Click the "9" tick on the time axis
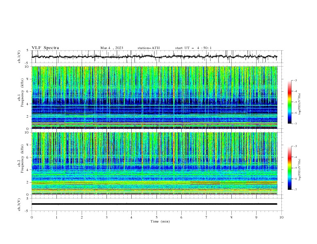 (x=256, y=217)
